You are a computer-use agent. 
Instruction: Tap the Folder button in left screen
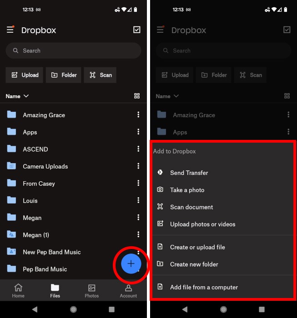(64, 75)
